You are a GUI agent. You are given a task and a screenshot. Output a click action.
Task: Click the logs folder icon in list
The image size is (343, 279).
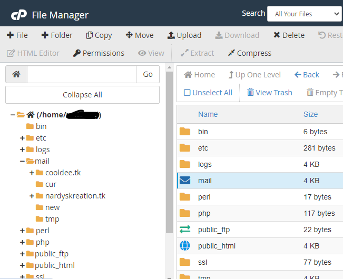[185, 164]
